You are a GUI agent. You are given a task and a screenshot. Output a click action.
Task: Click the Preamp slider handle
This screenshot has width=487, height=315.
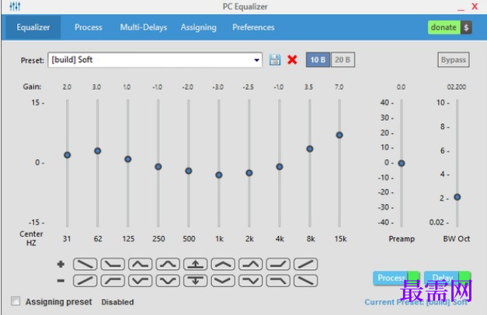(402, 163)
